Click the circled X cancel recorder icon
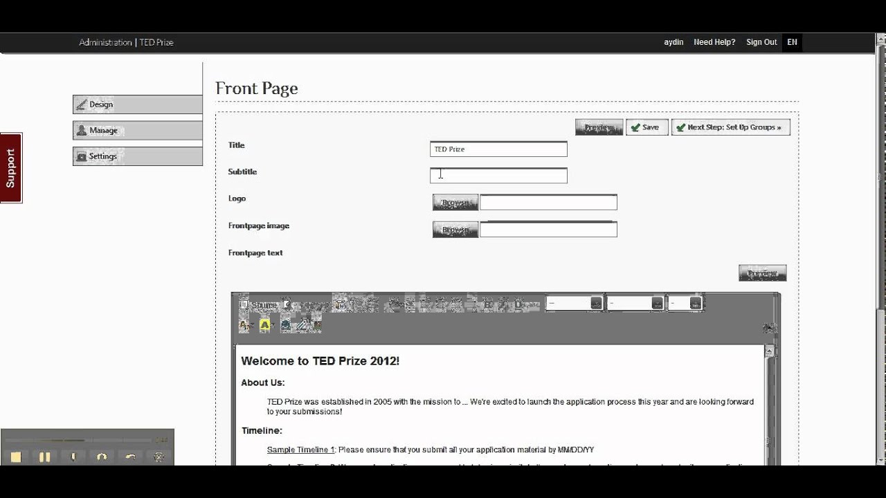Screen dimensions: 886x498 tap(159, 456)
